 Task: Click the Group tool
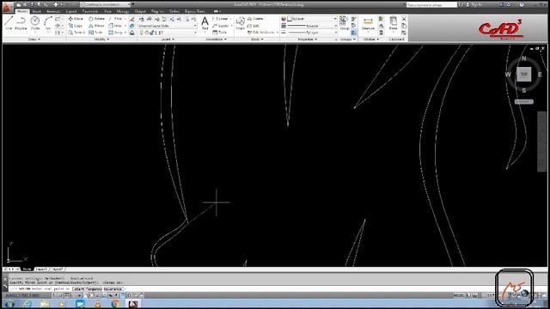pyautogui.click(x=343, y=23)
